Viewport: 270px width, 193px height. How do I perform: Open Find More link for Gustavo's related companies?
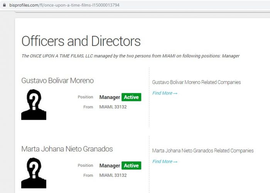point(165,93)
